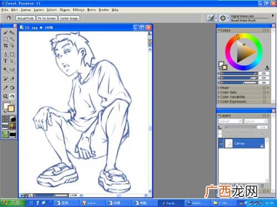Open the Look selector in toolbox
277x207 pixels.
[x=6, y=134]
